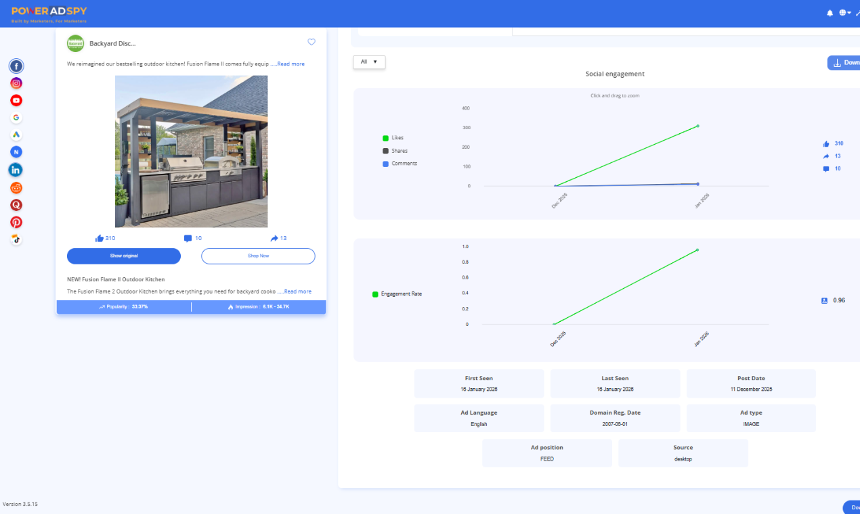Open the language selector dropdown
This screenshot has height=514, width=860.
(x=844, y=12)
